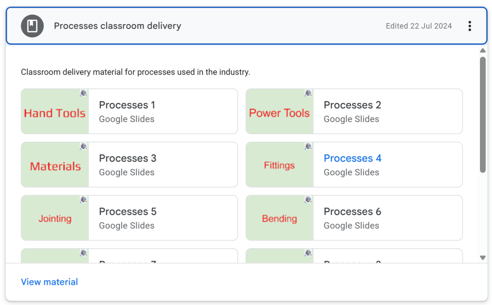
Task: Click the vertical scrollbar thumb
Action: click(x=483, y=114)
